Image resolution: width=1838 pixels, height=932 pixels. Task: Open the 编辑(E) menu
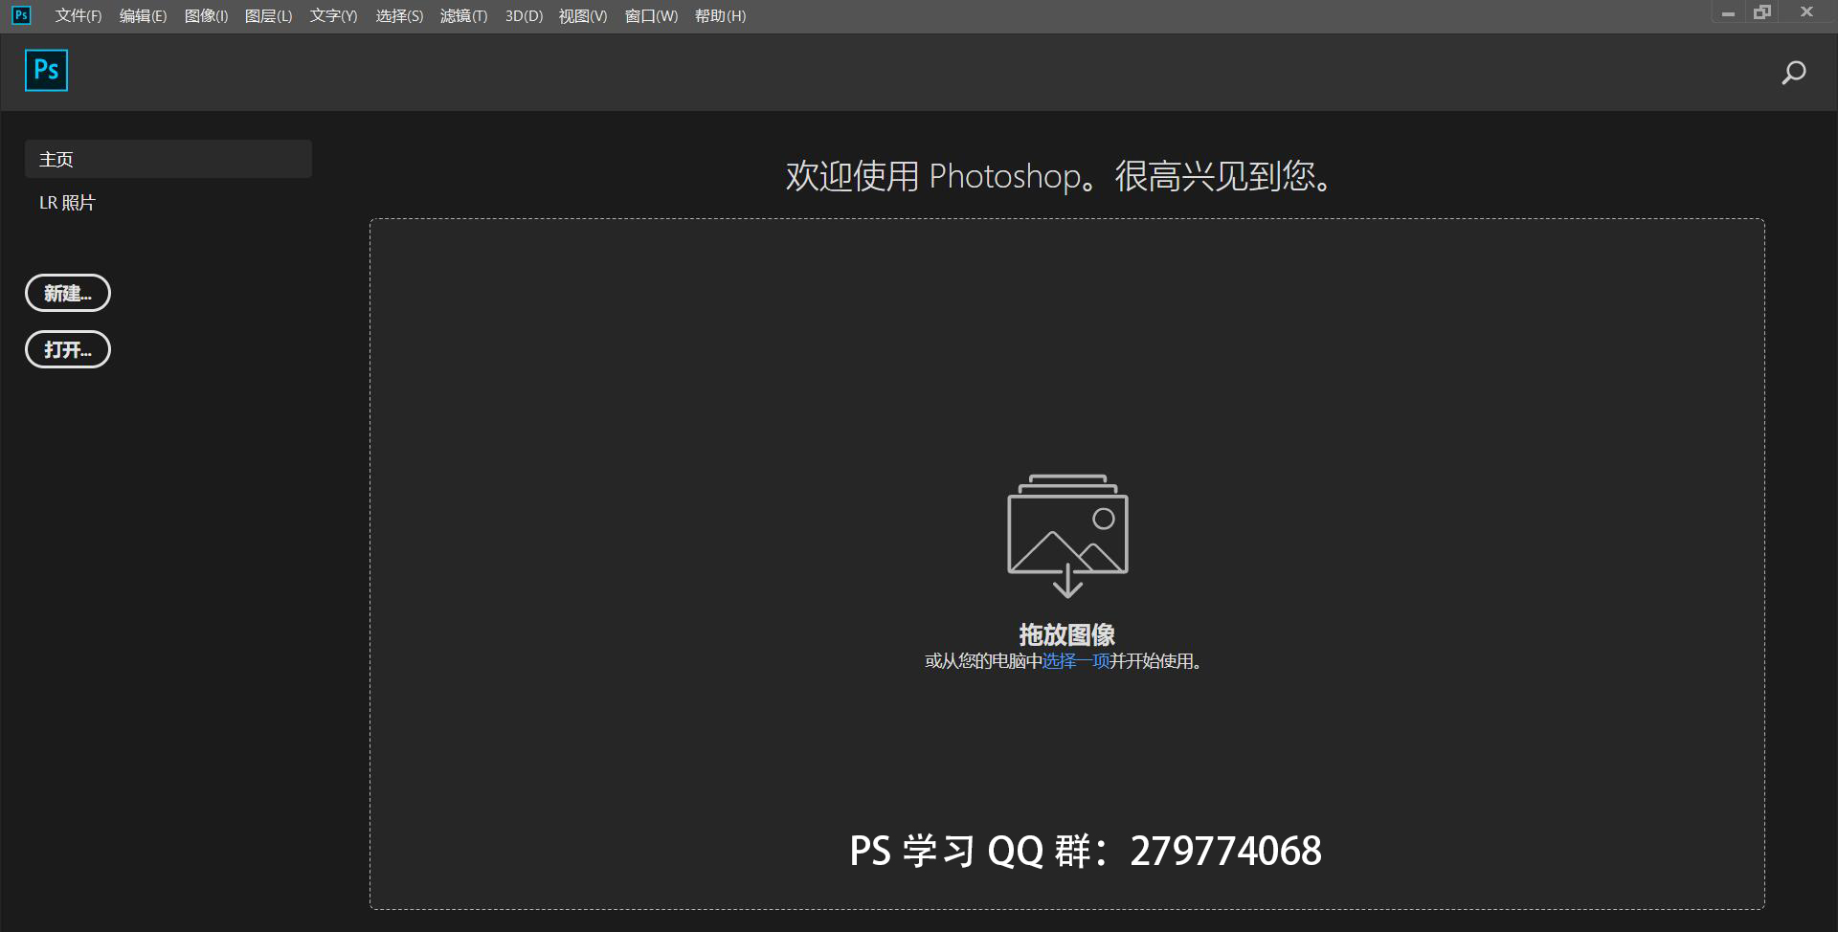(143, 16)
